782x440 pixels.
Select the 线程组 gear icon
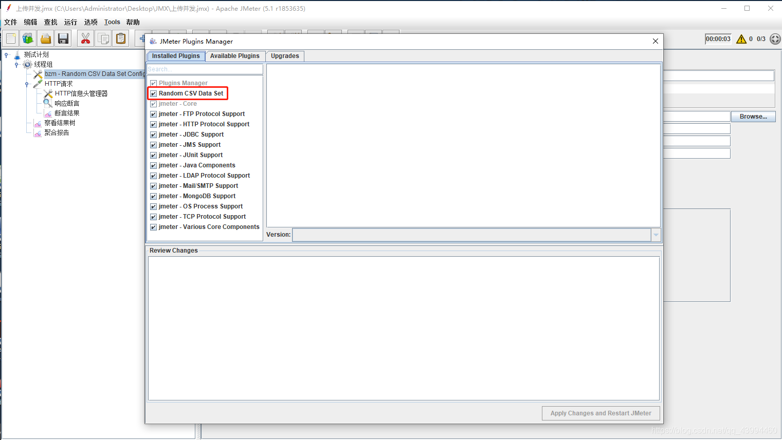pos(28,65)
